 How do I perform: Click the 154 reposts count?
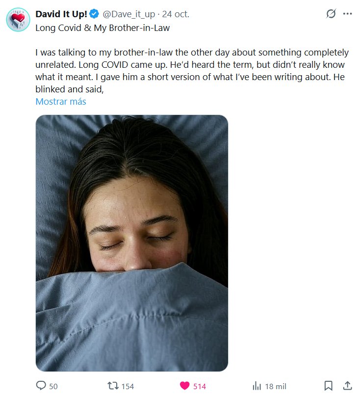(x=128, y=386)
